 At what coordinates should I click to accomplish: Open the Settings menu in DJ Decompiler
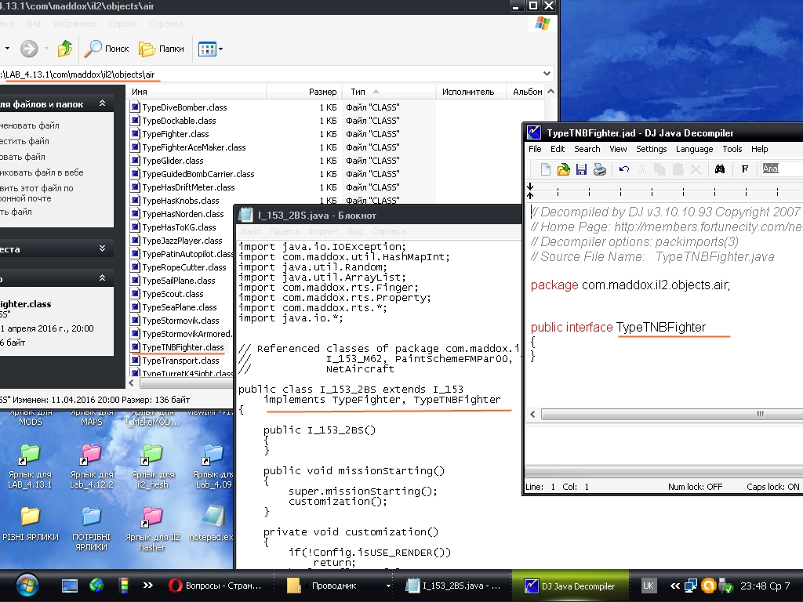click(651, 149)
